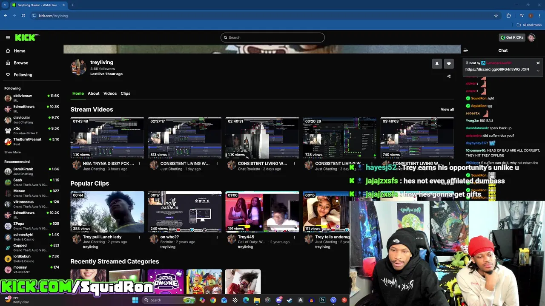Open the discord.gg link in the pinned message

pyautogui.click(x=493, y=69)
